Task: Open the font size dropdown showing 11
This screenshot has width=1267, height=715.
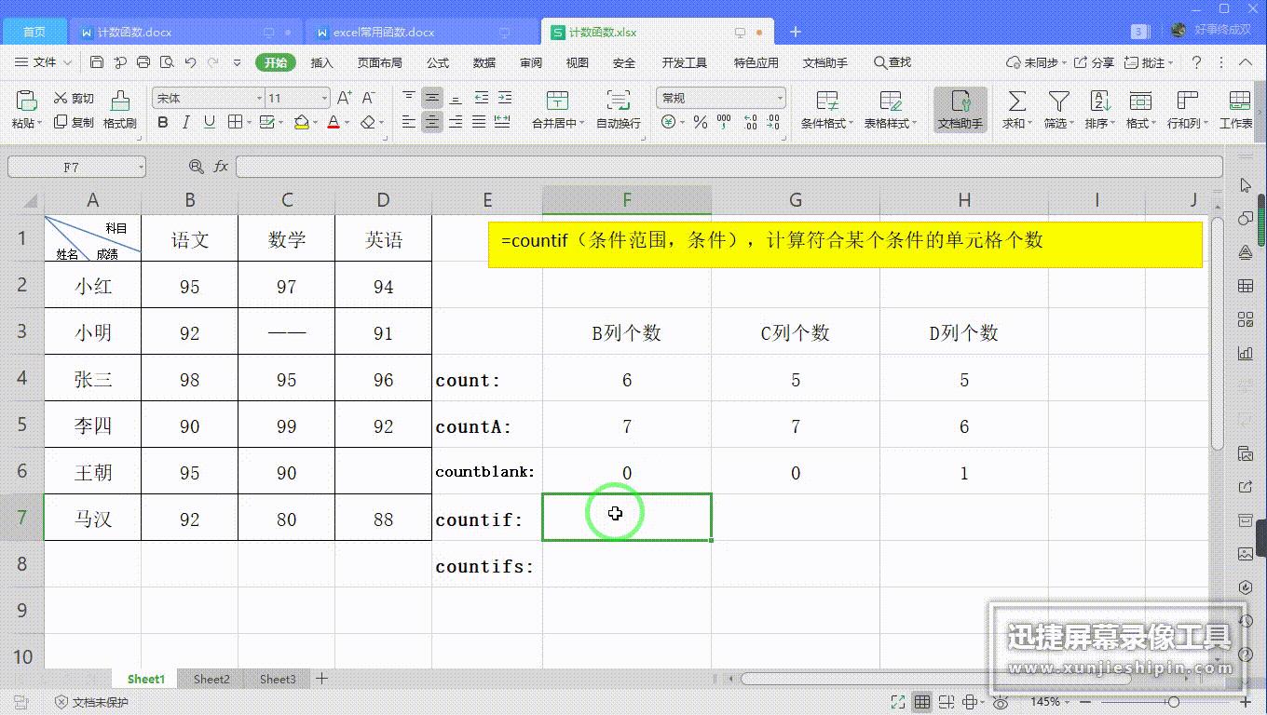Action: 323,98
